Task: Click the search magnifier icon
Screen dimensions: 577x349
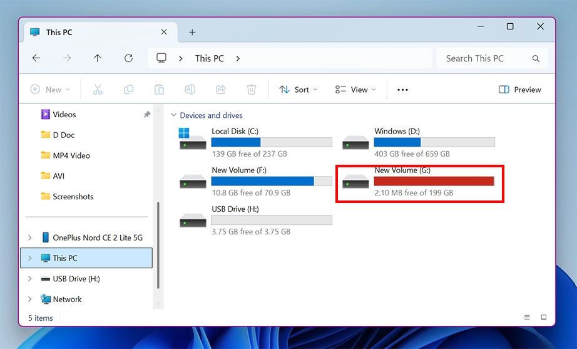Action: 536,59
